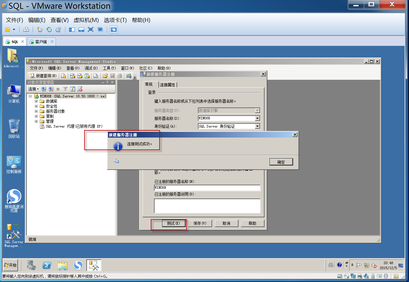Image resolution: width=409 pixels, height=282 pixels.
Task: Click the open file folder icon in SSMS toolbar
Action: pyautogui.click(x=105, y=76)
